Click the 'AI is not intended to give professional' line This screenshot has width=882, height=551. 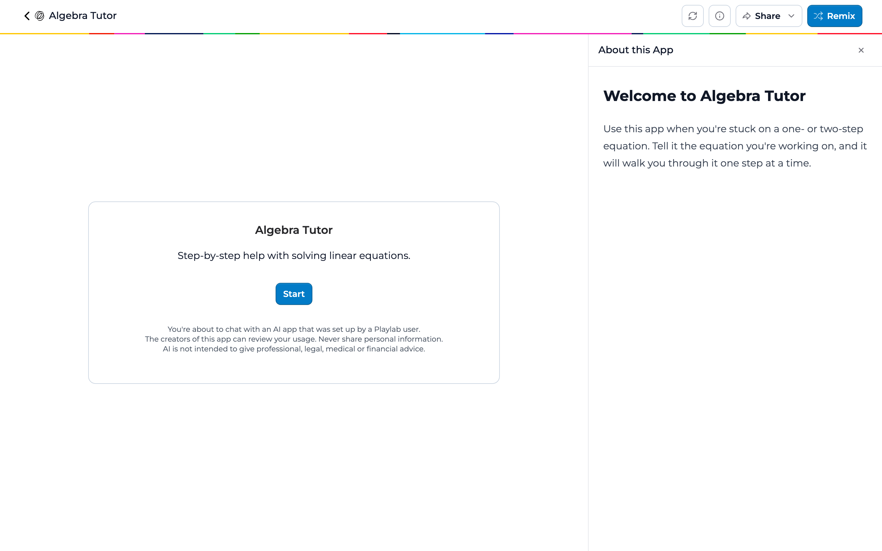294,349
